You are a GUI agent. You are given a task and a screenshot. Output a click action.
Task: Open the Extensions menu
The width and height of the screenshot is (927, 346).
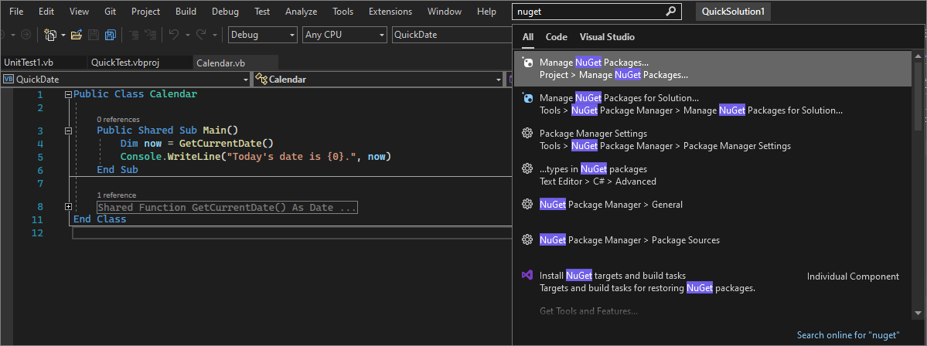point(390,12)
